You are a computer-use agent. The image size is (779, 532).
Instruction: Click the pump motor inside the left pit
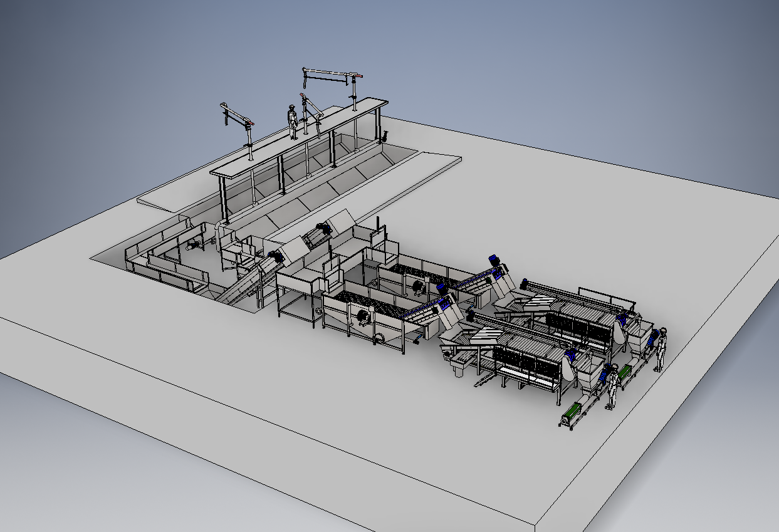coord(194,244)
